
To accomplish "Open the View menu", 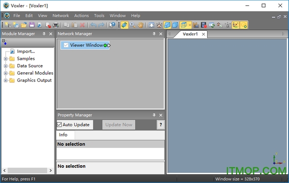I will click(42, 16).
